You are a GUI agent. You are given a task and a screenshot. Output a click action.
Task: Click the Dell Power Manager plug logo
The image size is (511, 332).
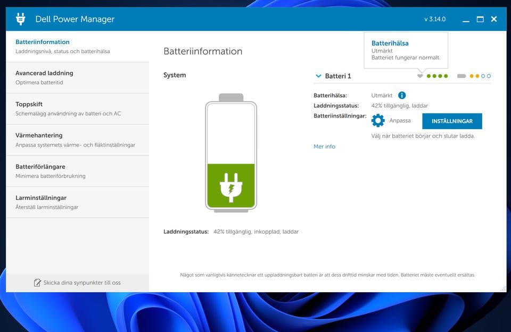[x=21, y=19]
